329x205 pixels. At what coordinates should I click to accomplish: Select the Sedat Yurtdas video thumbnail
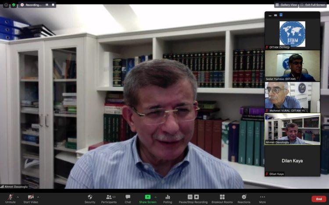[292, 66]
